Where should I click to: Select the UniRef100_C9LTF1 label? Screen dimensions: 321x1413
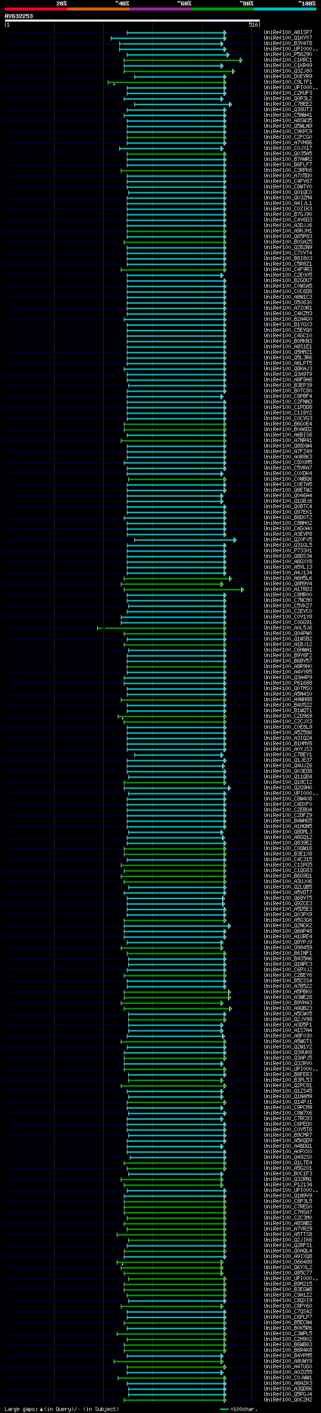pos(288,82)
